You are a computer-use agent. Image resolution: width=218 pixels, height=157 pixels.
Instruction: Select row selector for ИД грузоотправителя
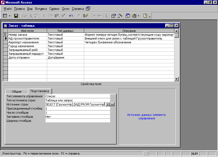[5, 38]
